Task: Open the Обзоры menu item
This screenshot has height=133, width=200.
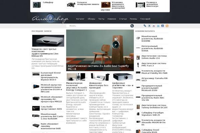Action: [x=91, y=19]
